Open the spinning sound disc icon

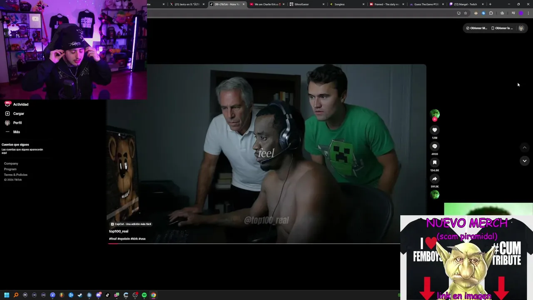pos(434,195)
